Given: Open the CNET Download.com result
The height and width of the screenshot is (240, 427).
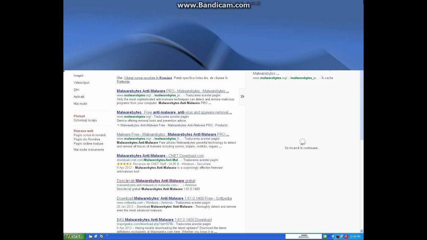Looking at the screenshot, I should 160,156.
